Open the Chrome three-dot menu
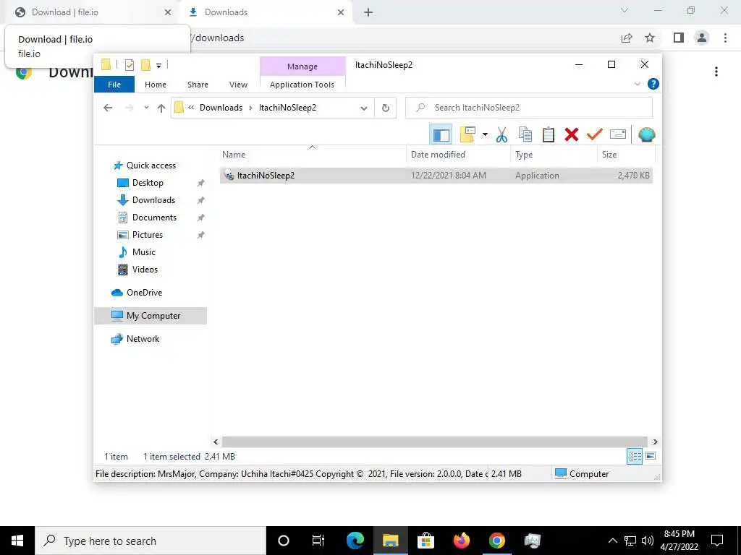 [x=725, y=38]
